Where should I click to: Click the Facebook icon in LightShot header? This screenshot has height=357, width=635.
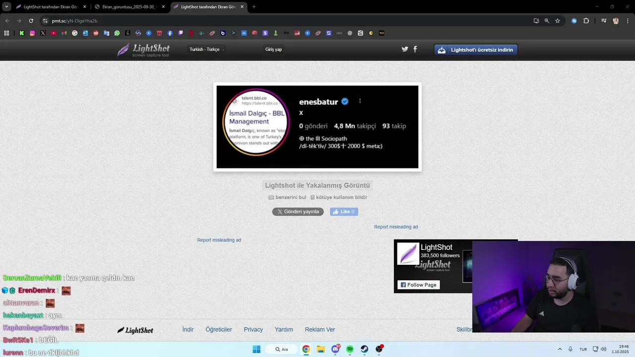point(415,49)
